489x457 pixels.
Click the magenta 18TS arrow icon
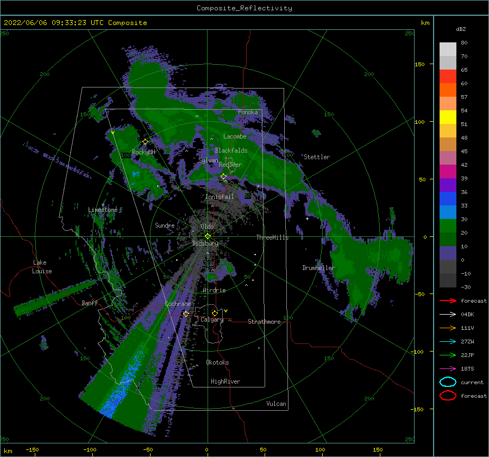click(448, 369)
